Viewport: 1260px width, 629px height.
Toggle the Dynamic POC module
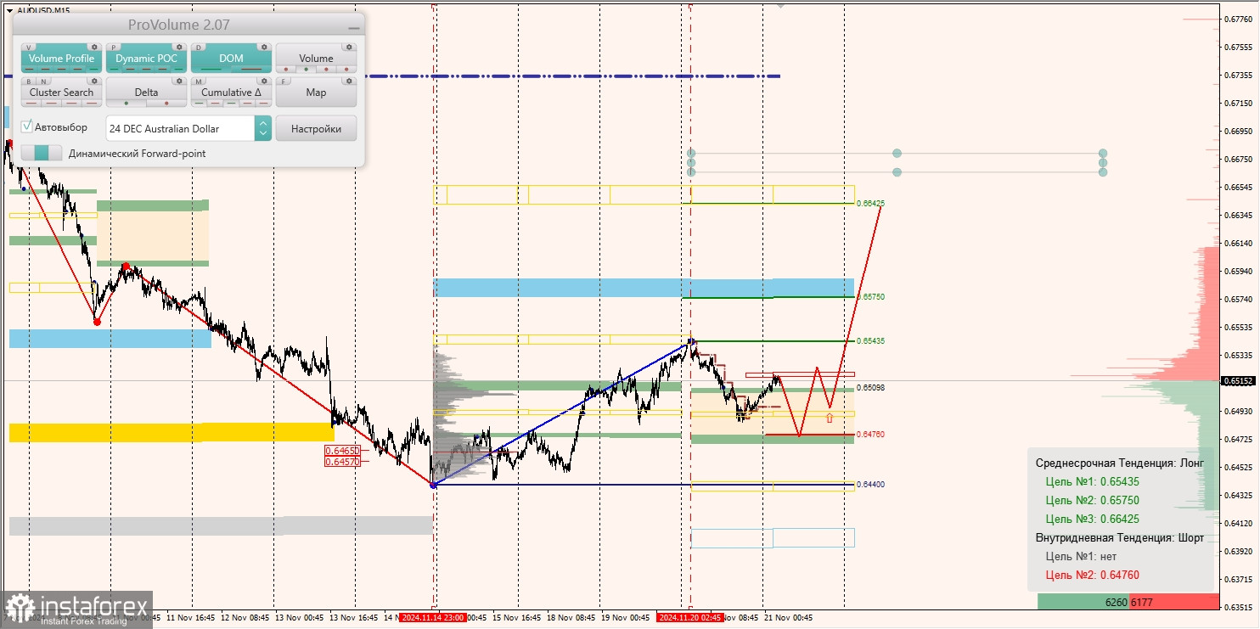pos(146,58)
